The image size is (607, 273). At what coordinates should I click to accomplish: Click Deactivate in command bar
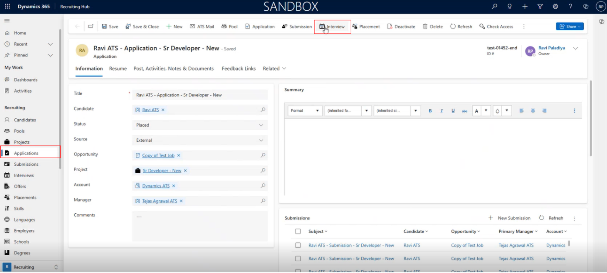coord(401,27)
